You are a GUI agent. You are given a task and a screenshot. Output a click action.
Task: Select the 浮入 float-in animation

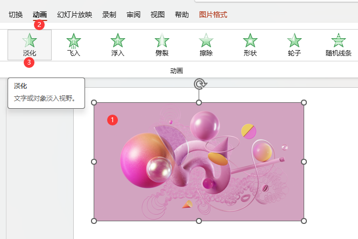pos(117,45)
